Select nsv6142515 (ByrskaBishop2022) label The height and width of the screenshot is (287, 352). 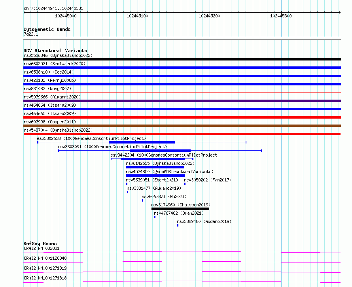[160, 163]
